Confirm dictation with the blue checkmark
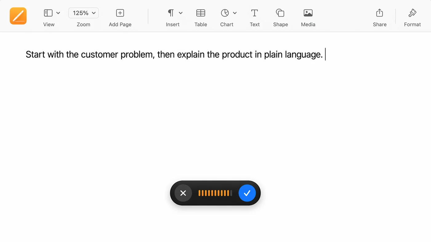431x242 pixels. 247,193
